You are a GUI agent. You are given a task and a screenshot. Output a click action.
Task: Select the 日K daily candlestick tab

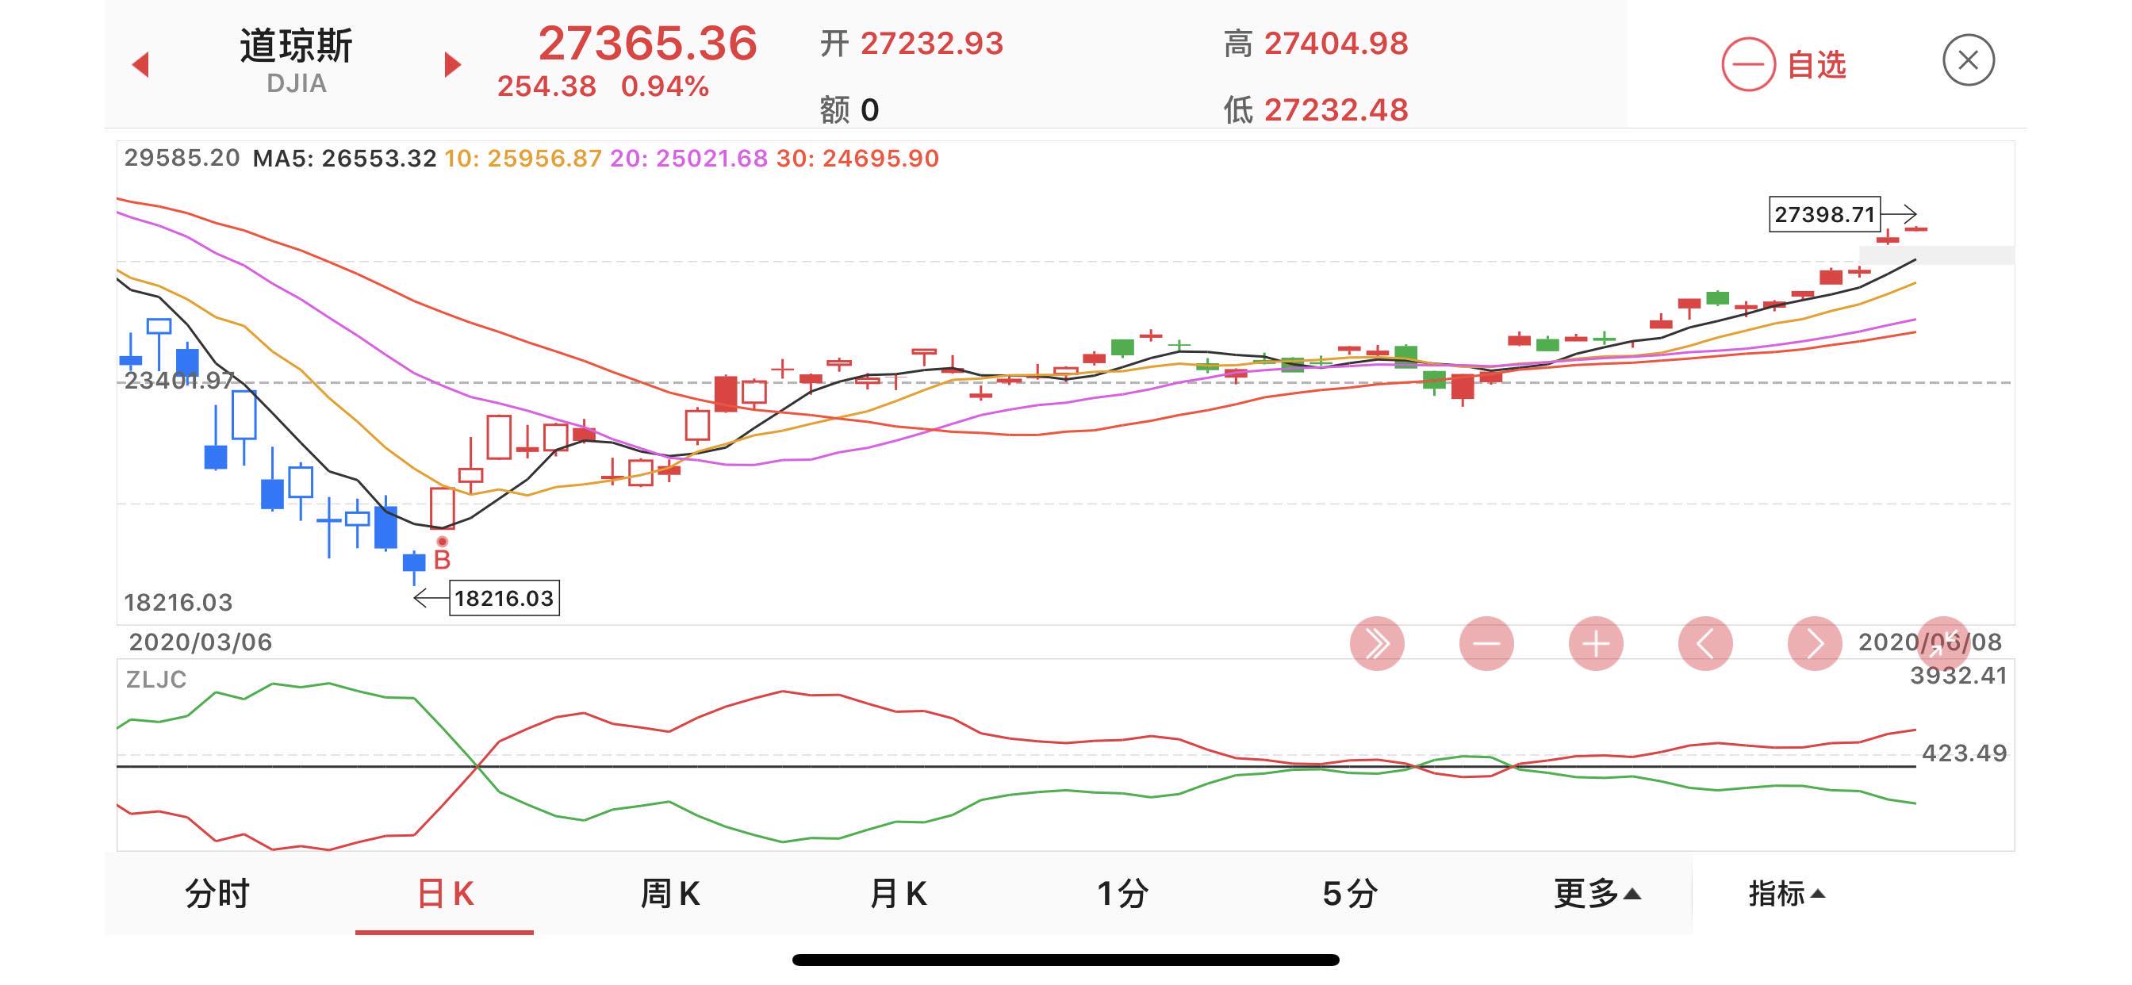pyautogui.click(x=445, y=894)
